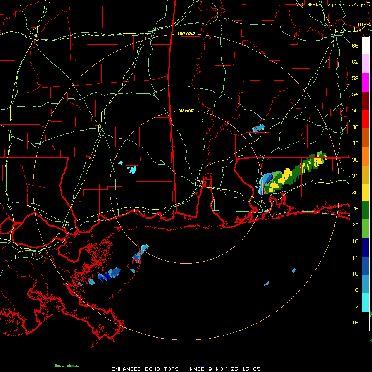Click the "9 NOV 25" date text
The height and width of the screenshot is (372, 372).
(x=223, y=369)
